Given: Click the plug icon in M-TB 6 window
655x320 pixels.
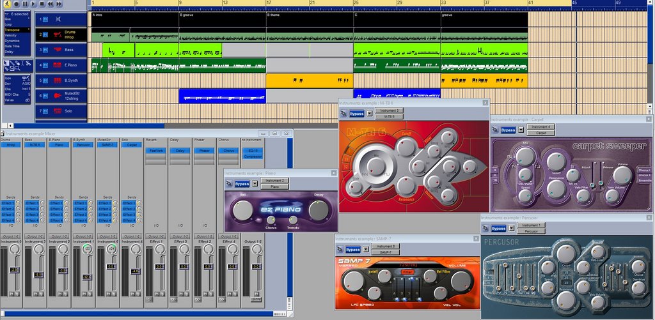Looking at the screenshot, I should (343, 114).
